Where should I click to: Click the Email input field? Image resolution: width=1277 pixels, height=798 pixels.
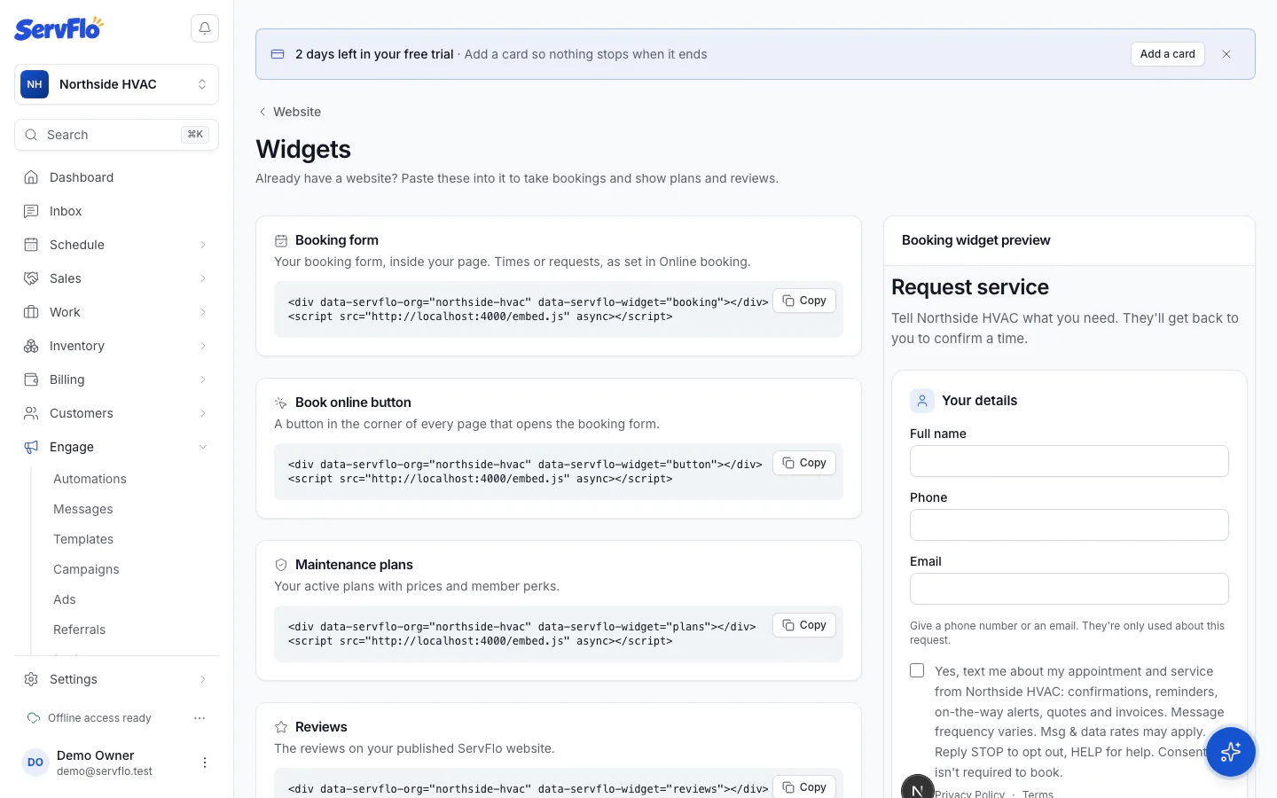click(1069, 589)
